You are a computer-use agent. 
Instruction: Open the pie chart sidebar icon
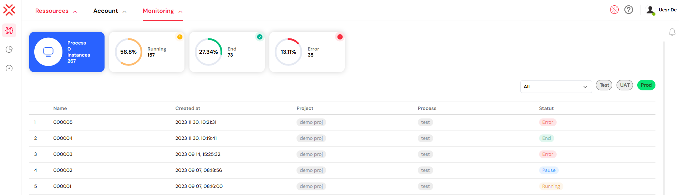click(x=9, y=49)
